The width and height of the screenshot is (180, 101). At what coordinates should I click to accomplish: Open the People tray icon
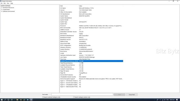pyautogui.click(x=157, y=100)
